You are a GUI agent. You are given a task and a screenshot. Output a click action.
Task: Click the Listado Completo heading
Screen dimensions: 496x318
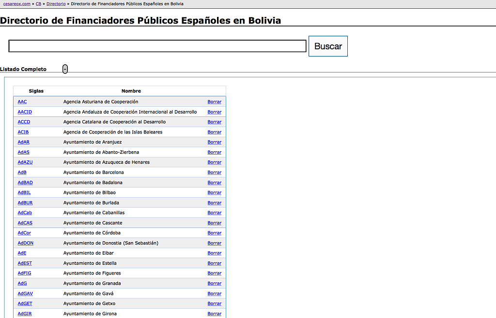pyautogui.click(x=23, y=69)
